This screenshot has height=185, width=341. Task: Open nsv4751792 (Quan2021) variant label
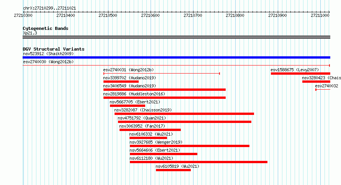tap(142, 118)
